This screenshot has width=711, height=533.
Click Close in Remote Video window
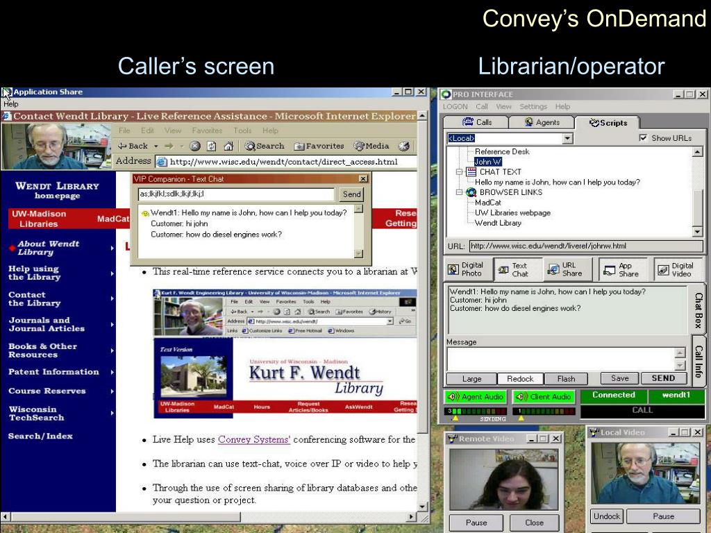pyautogui.click(x=534, y=523)
